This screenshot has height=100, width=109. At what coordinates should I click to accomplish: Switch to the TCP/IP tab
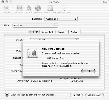tap(34, 32)
